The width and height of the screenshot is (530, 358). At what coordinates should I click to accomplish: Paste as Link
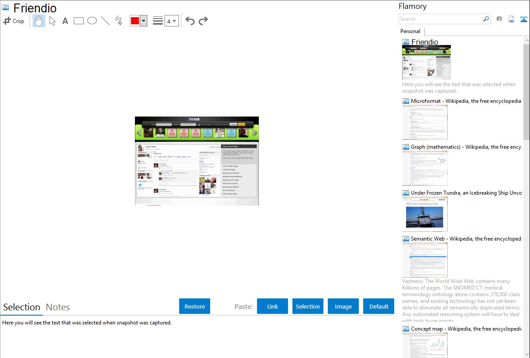pyautogui.click(x=273, y=306)
